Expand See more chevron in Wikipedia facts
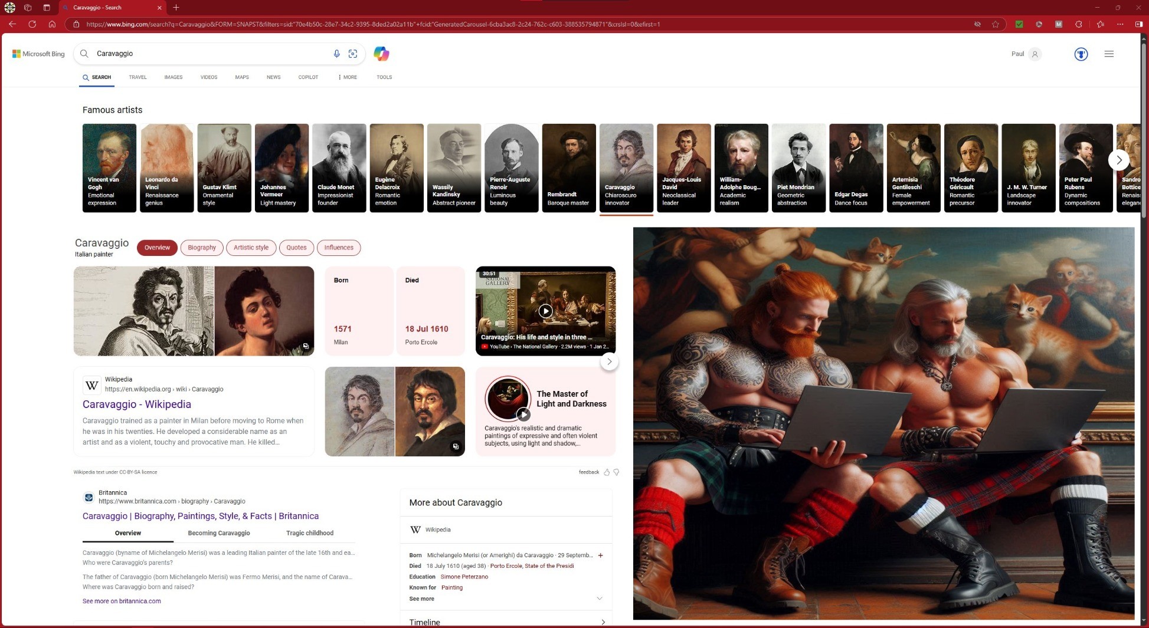The image size is (1149, 628). tap(600, 599)
